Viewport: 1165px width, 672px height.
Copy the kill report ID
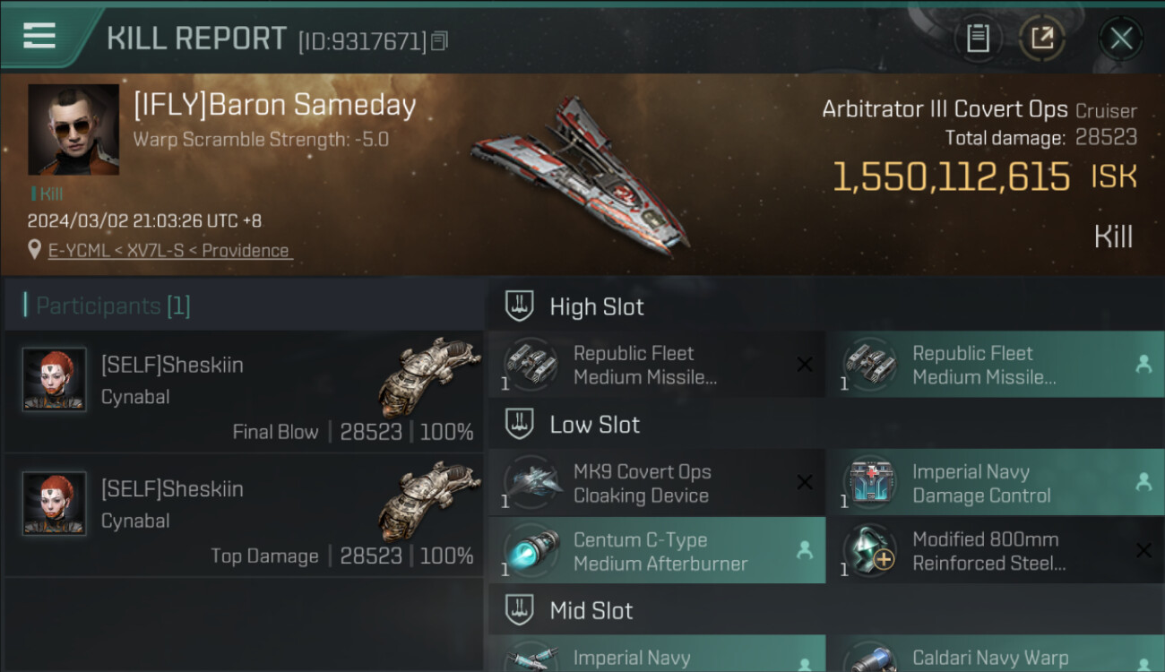439,41
